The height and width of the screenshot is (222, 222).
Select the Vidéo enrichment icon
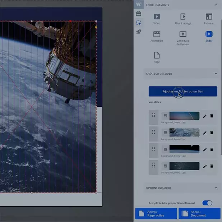click(157, 17)
